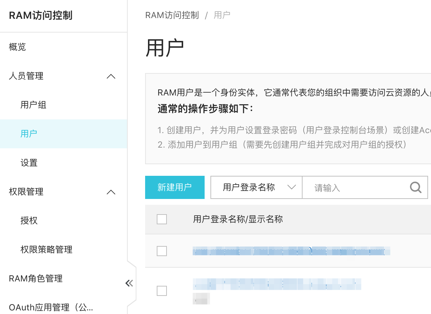Open the second blurred user name link
Viewport: 431px width, 314px height.
[277, 284]
